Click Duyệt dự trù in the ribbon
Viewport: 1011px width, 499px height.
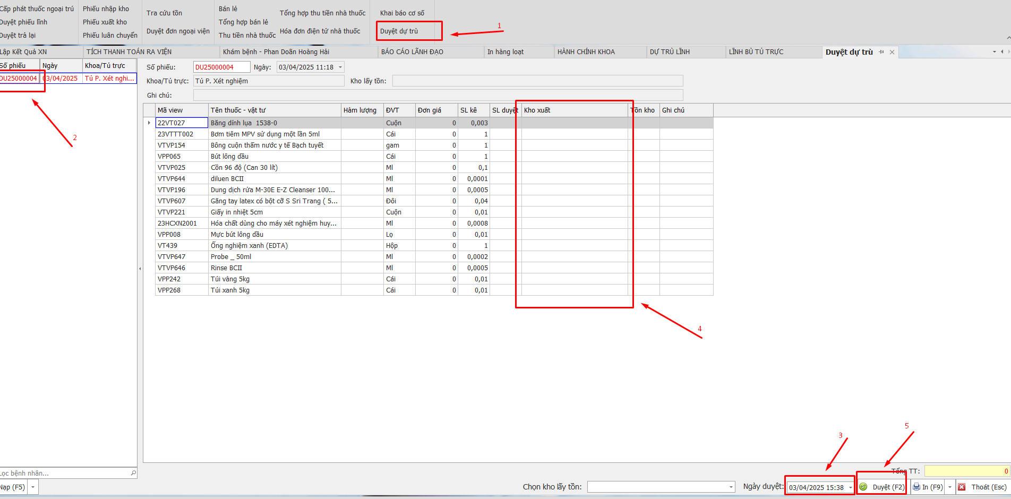pyautogui.click(x=399, y=31)
